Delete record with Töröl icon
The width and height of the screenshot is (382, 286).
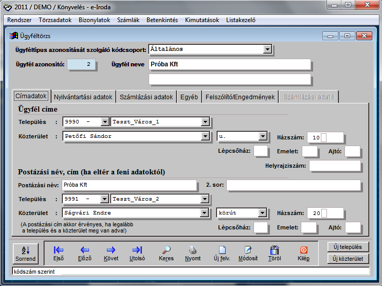(x=274, y=253)
